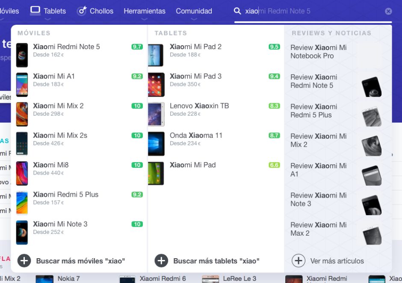Click the Desde 162 € price text
The width and height of the screenshot is (402, 283).
coord(48,55)
